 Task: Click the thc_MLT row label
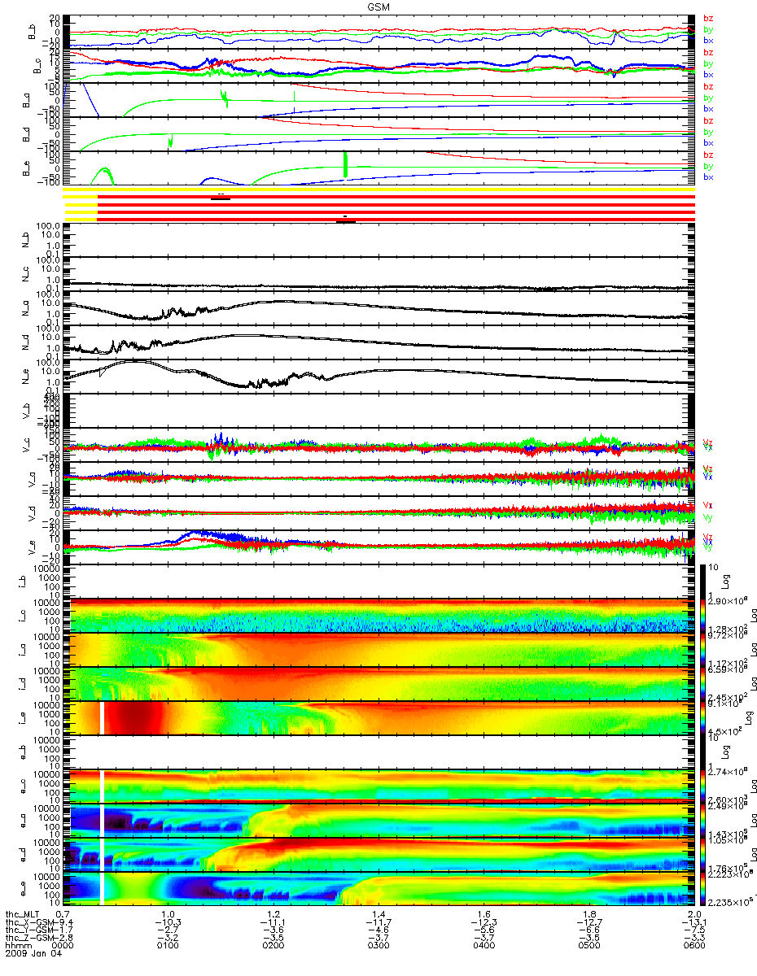tap(24, 915)
